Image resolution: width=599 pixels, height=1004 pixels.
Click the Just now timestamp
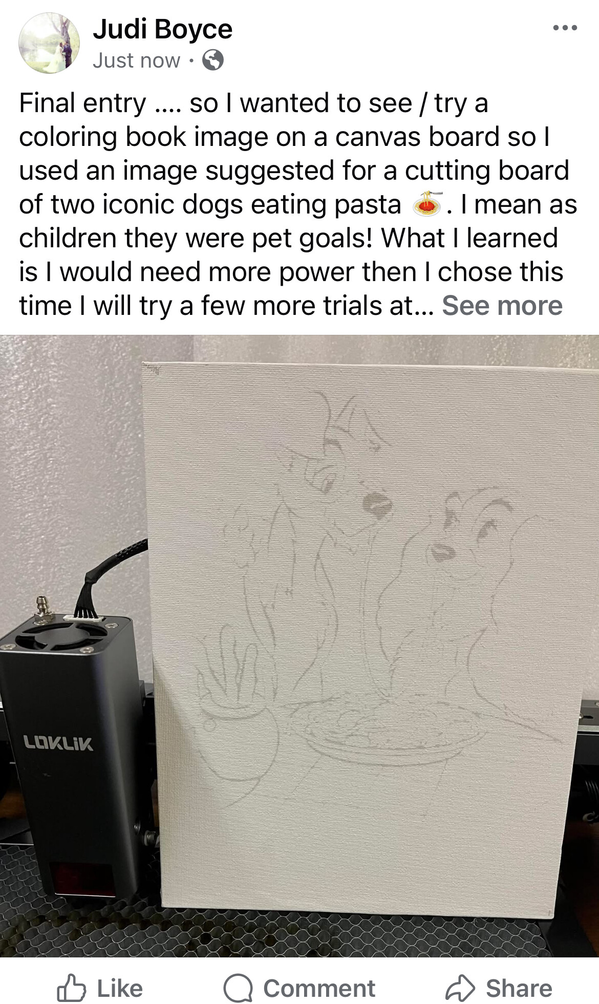[x=136, y=60]
